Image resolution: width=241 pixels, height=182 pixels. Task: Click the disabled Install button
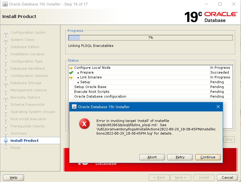point(204,177)
